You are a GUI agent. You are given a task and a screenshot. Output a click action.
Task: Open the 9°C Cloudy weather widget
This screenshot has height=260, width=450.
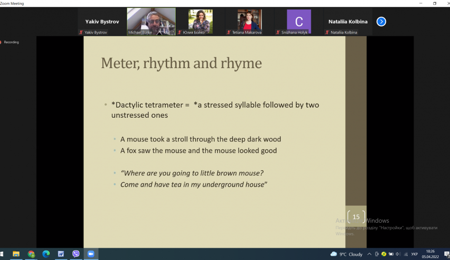[347, 254]
